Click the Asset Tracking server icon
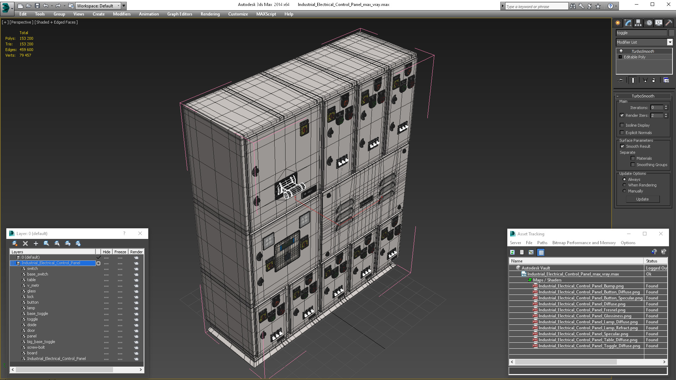This screenshot has width=676, height=380. [x=515, y=242]
